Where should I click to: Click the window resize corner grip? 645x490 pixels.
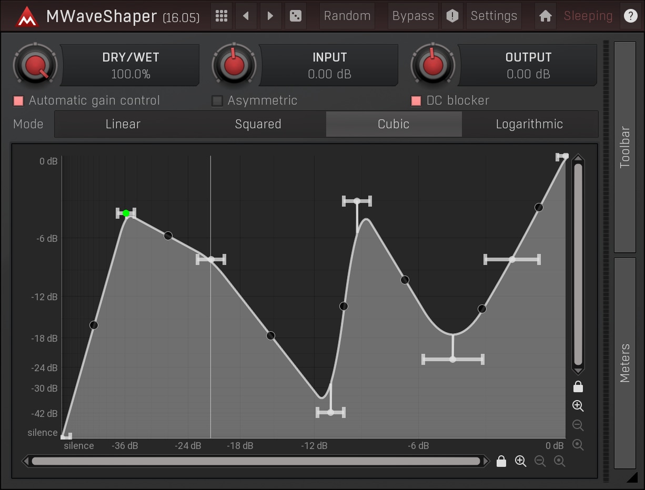(632, 477)
